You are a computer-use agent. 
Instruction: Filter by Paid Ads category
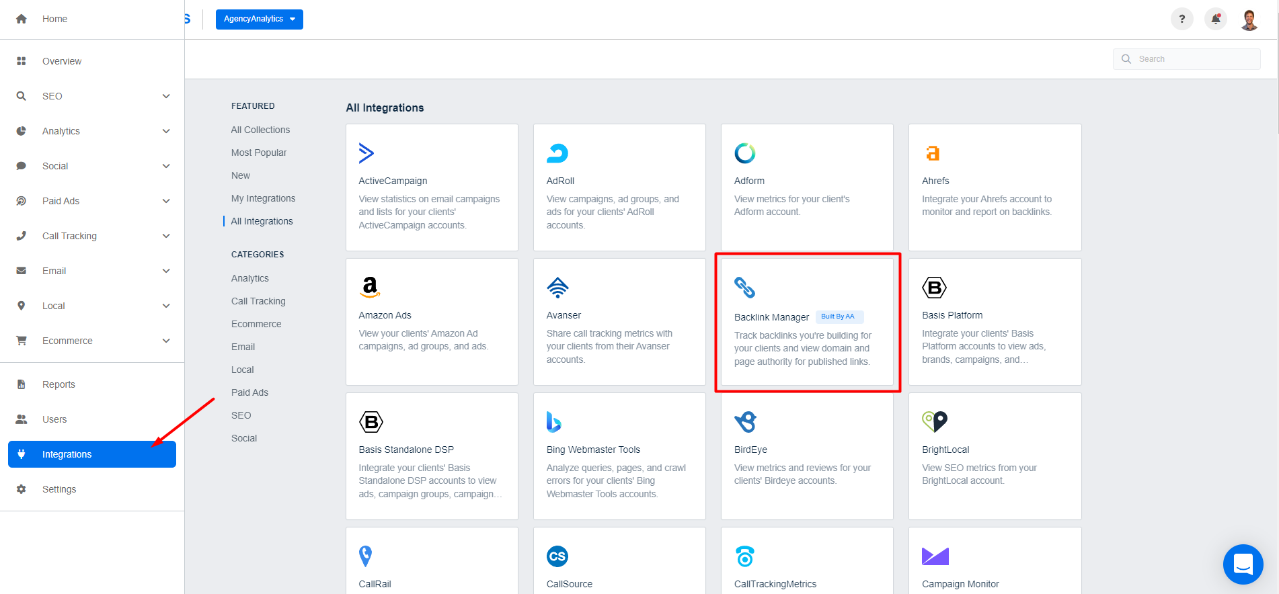249,392
